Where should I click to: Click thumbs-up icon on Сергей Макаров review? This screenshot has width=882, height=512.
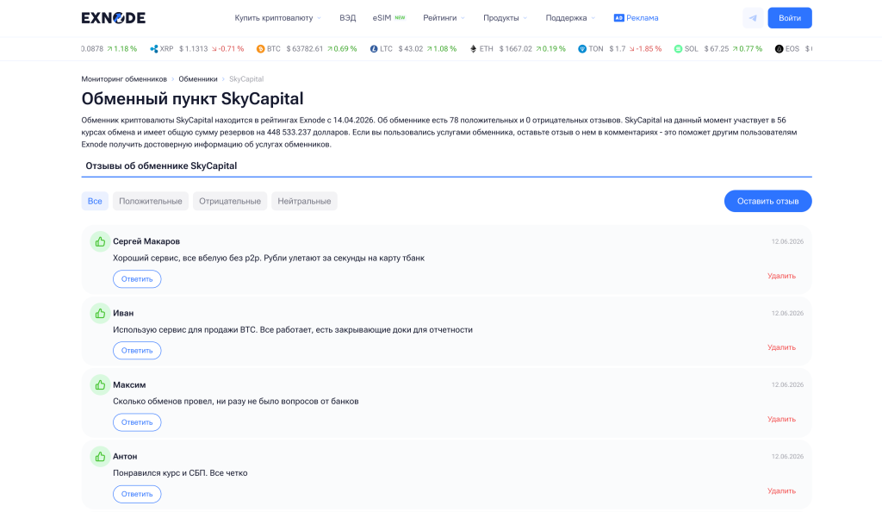100,242
